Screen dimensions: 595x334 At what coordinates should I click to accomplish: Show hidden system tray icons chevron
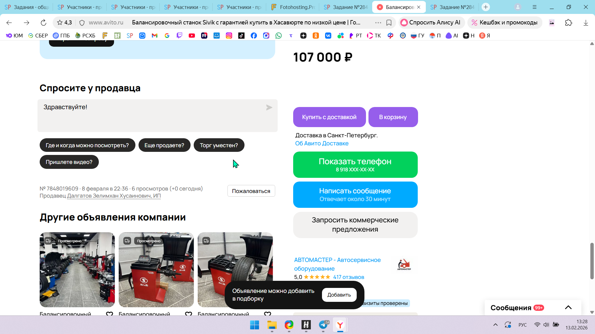point(495,325)
